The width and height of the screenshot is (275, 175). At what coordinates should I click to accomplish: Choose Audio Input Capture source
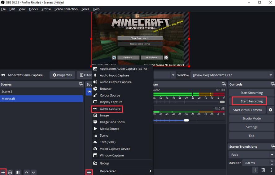(x=122, y=75)
